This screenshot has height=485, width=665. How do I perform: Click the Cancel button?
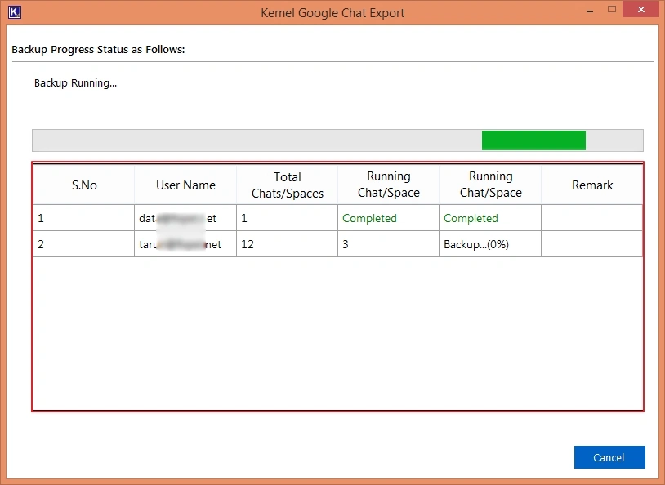609,457
